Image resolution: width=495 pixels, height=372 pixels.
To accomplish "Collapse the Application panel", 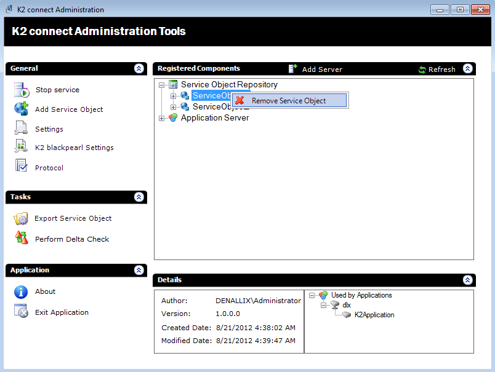I will click(139, 271).
